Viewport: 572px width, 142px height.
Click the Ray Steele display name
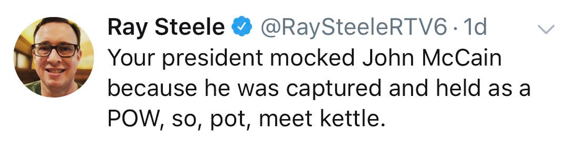pos(166,27)
